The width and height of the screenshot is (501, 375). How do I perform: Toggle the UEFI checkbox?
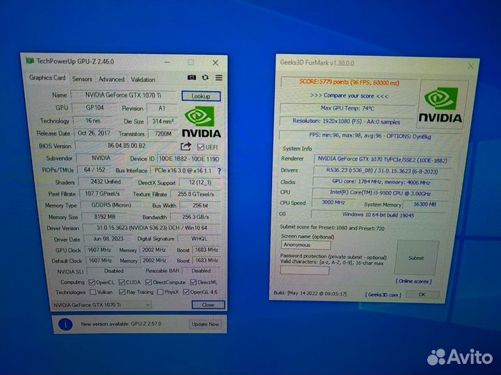point(200,147)
